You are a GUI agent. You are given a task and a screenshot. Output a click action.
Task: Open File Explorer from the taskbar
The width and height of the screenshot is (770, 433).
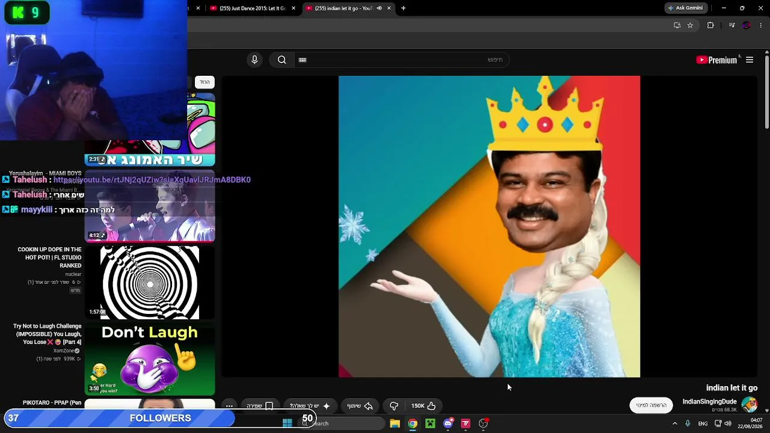click(395, 423)
